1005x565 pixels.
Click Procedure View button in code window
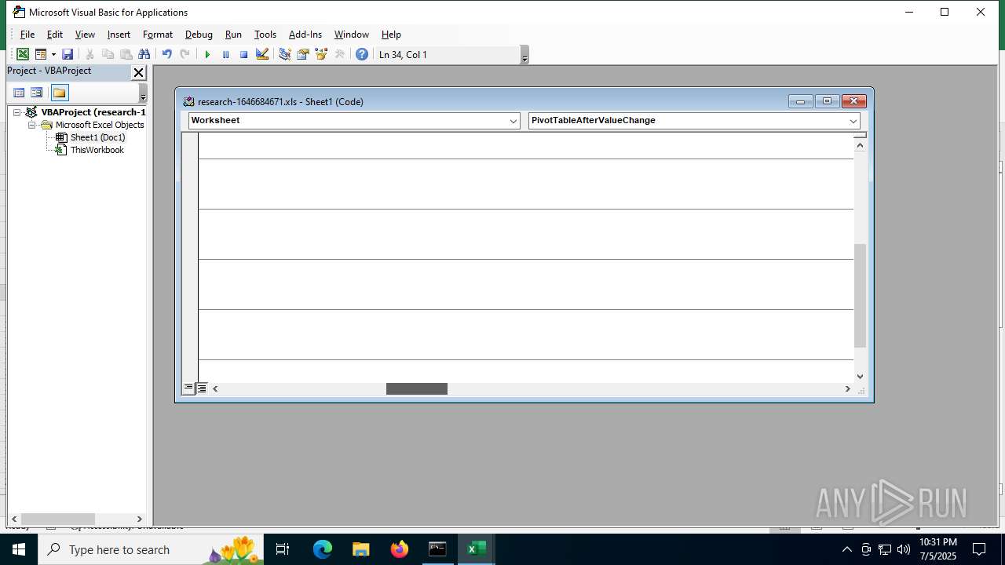(188, 388)
